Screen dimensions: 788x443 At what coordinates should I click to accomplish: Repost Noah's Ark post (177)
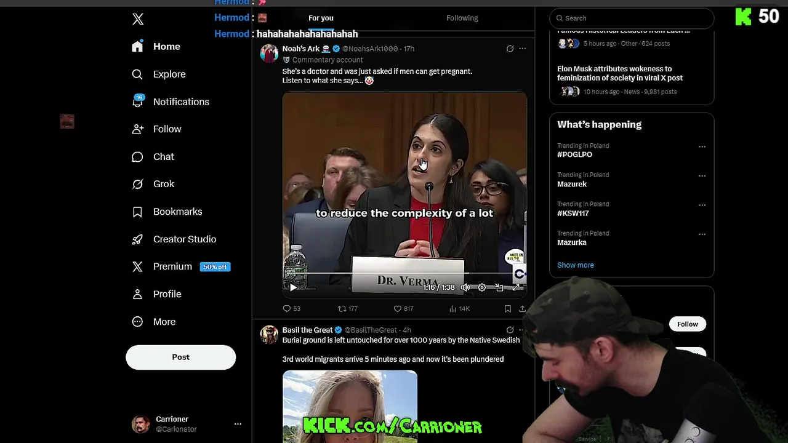tap(348, 309)
